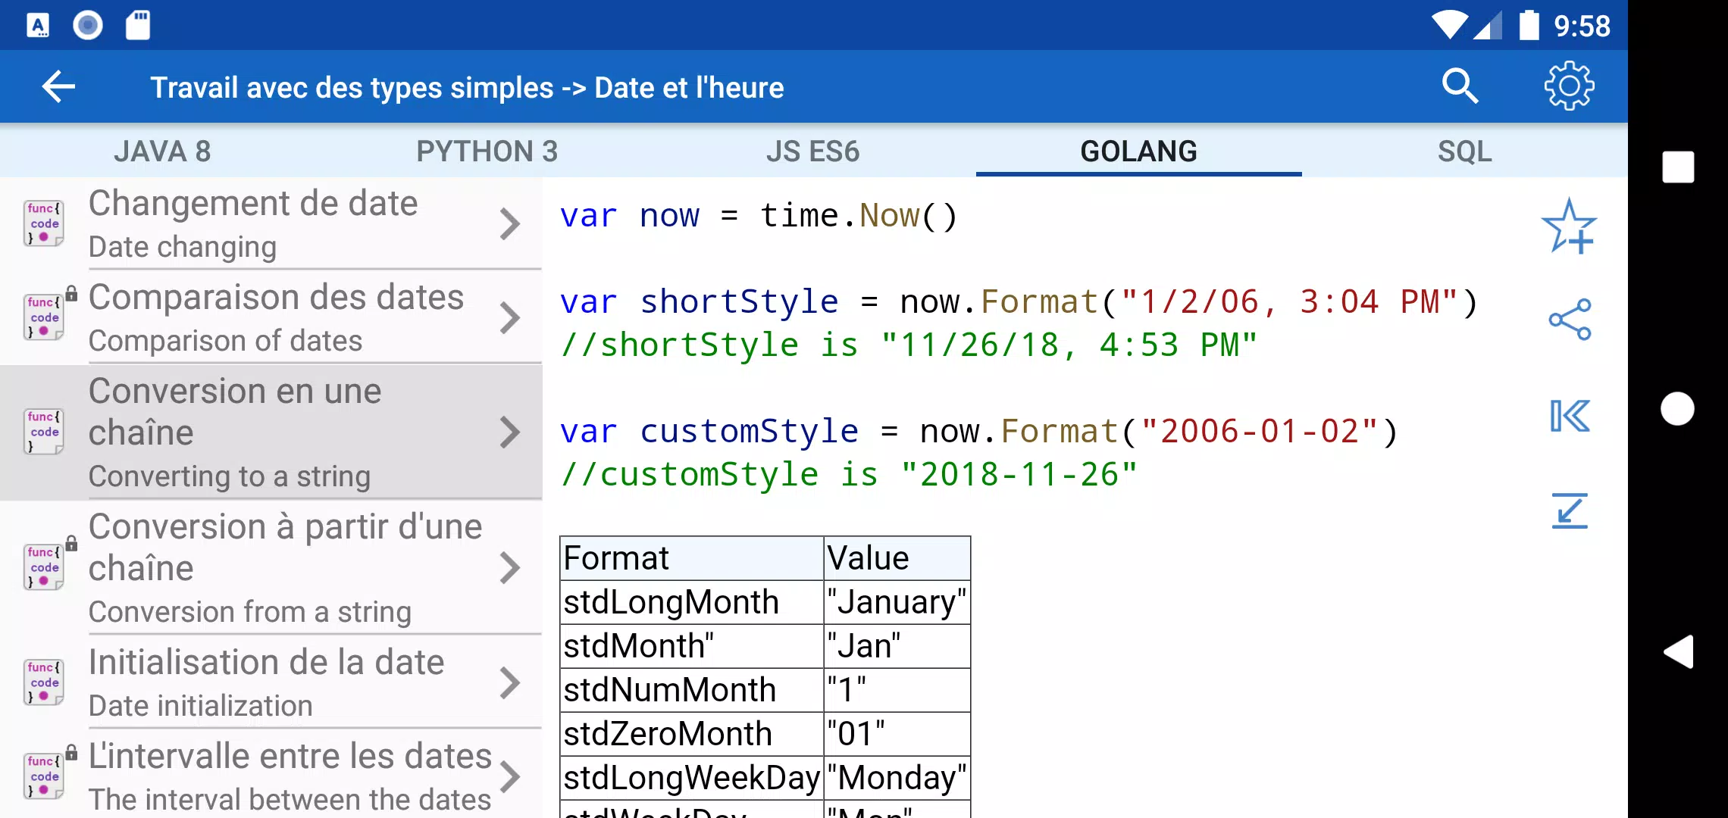Open 'Changement de date' topic

(271, 224)
